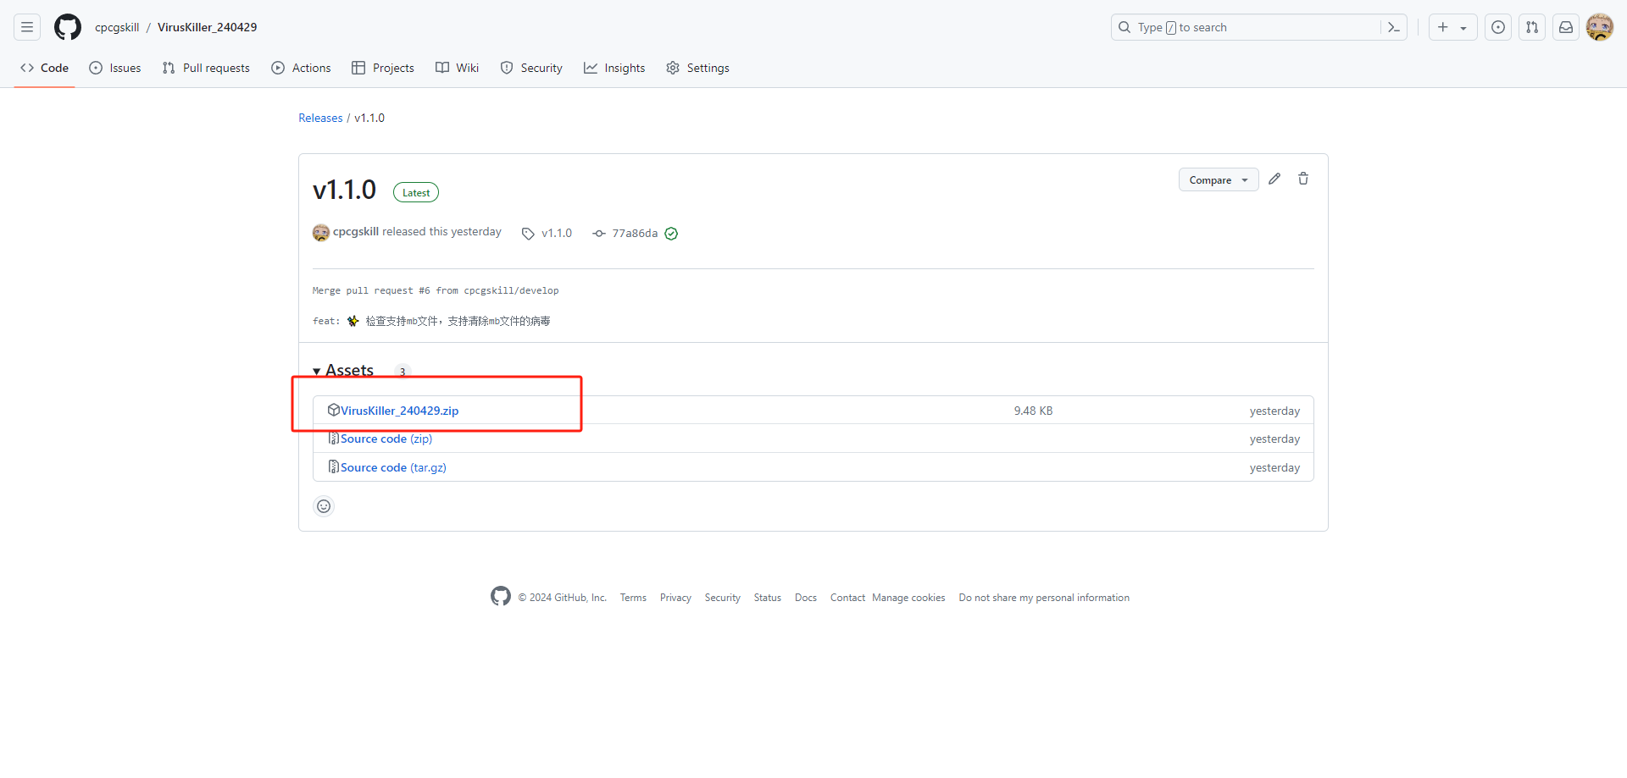Open the Docs footer link
This screenshot has height=778, width=1627.
pos(806,598)
